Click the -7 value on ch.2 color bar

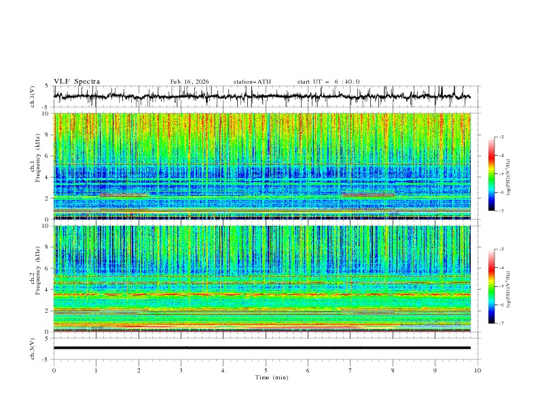pyautogui.click(x=501, y=323)
